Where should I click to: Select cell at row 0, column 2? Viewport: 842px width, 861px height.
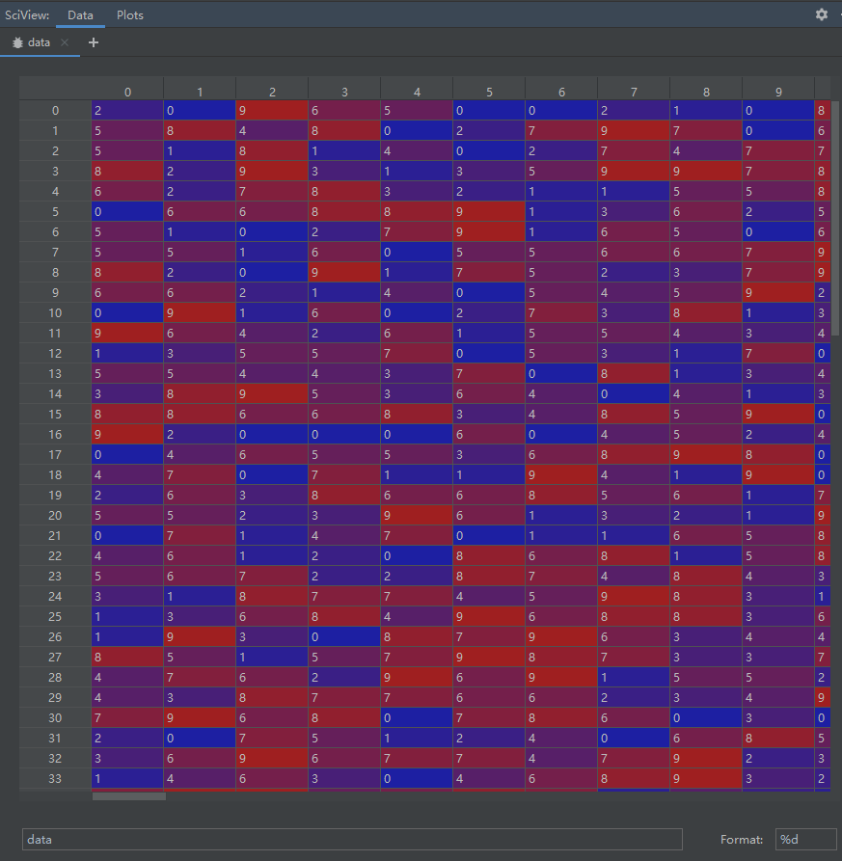click(x=272, y=111)
